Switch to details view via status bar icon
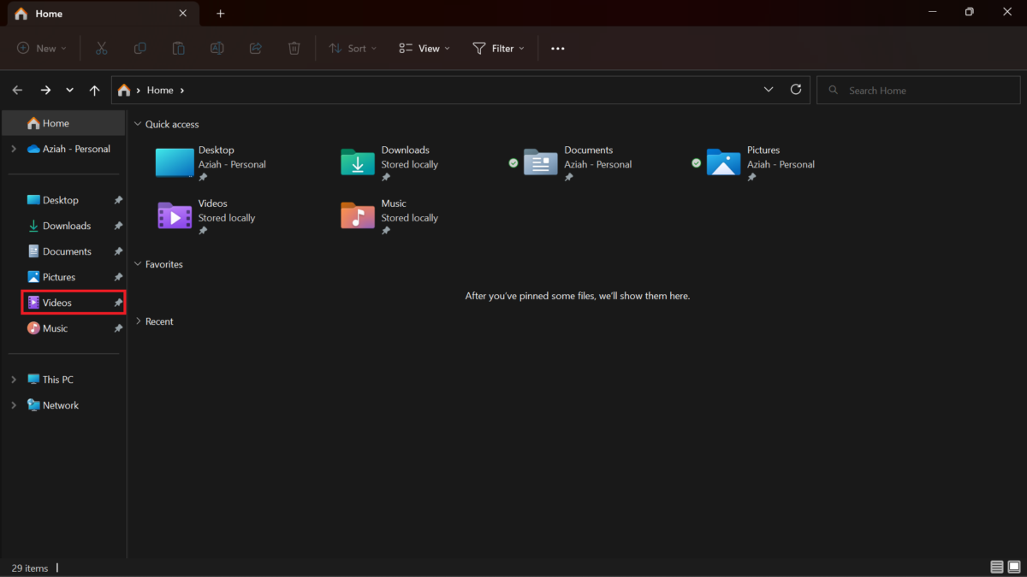This screenshot has width=1027, height=577. point(996,567)
